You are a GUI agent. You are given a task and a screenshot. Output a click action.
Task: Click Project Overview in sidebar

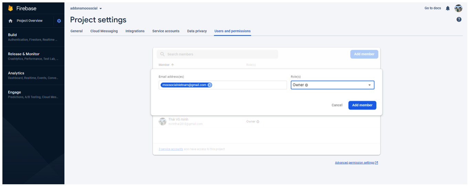point(30,21)
